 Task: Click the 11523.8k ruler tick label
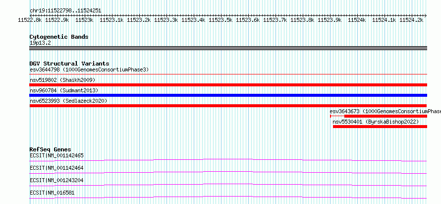click(303, 20)
